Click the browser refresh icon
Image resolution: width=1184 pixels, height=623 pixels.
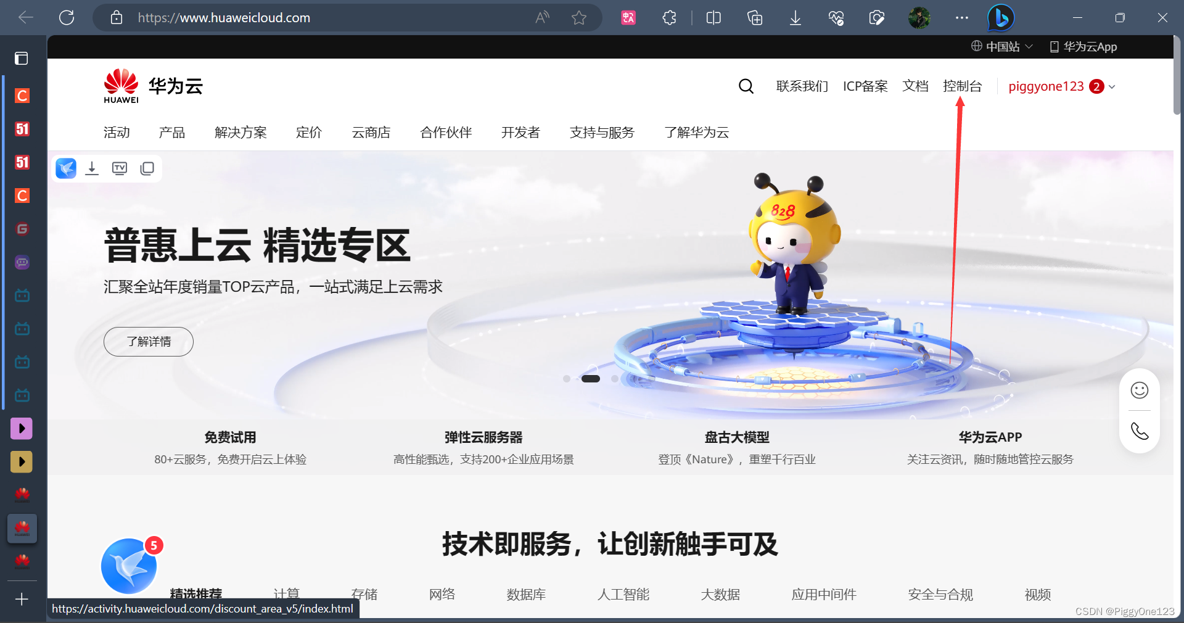[x=67, y=17]
